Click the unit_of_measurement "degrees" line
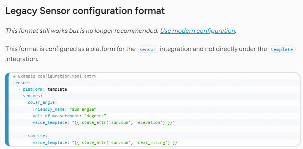The height and width of the screenshot is (149, 303). pyautogui.click(x=70, y=116)
